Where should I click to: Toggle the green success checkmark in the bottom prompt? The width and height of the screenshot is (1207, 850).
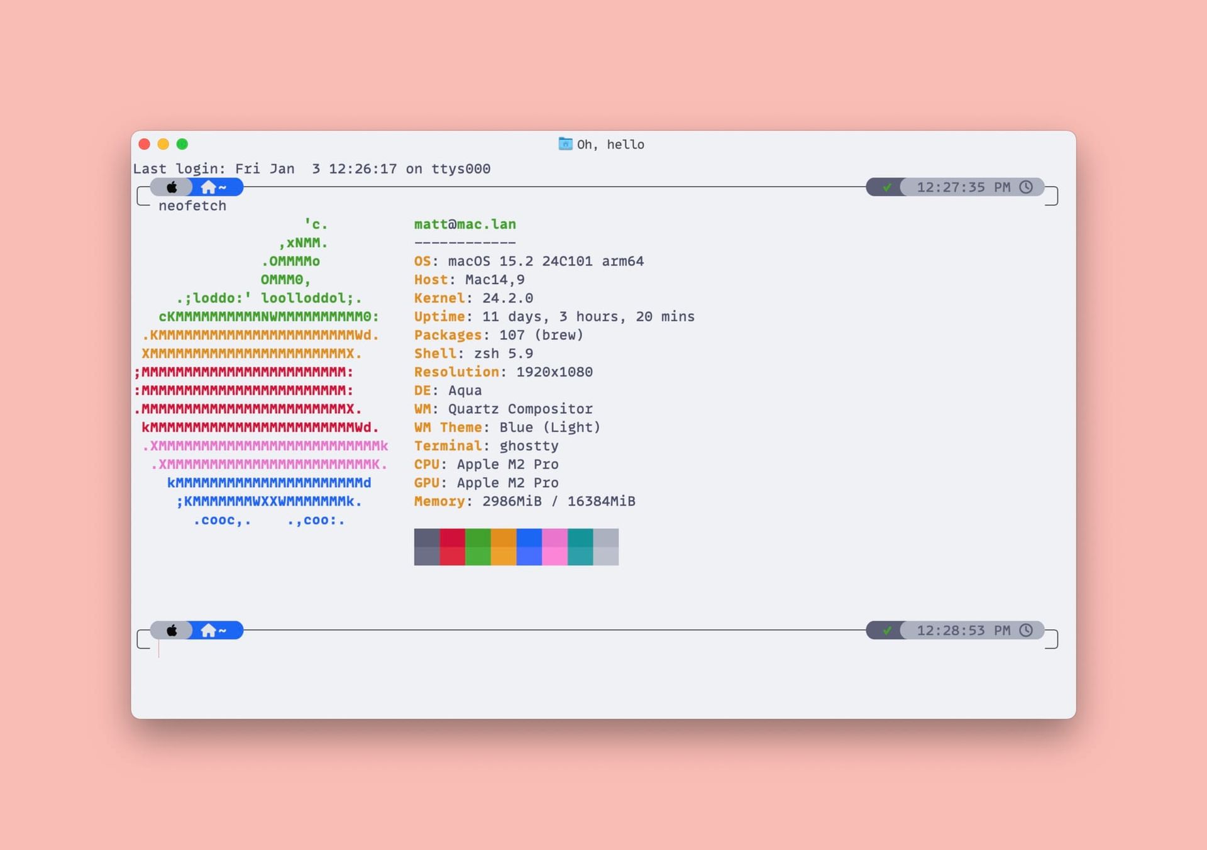888,630
